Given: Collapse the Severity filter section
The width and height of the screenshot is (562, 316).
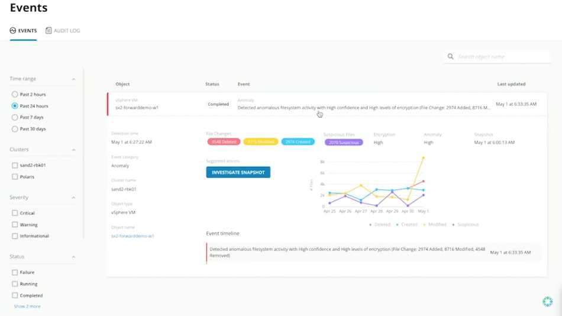Looking at the screenshot, I should [x=73, y=198].
